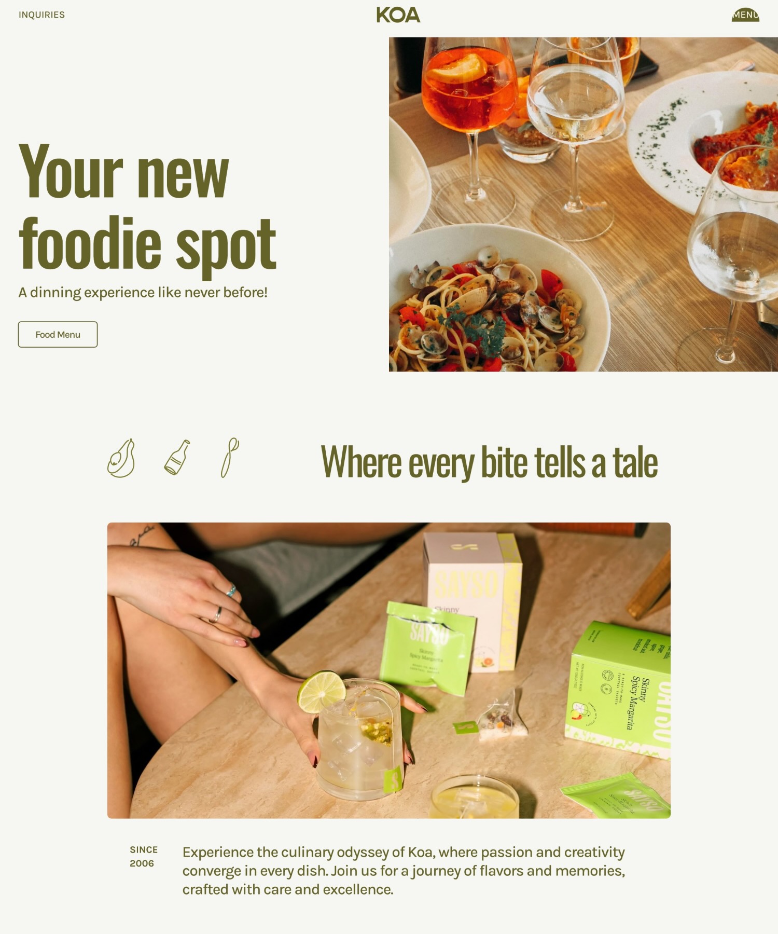Image resolution: width=778 pixels, height=934 pixels.
Task: Click the "Experience the culinary odyssey" paragraph
Action: (x=404, y=871)
